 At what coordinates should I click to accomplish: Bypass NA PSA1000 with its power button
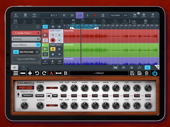(x=16, y=52)
